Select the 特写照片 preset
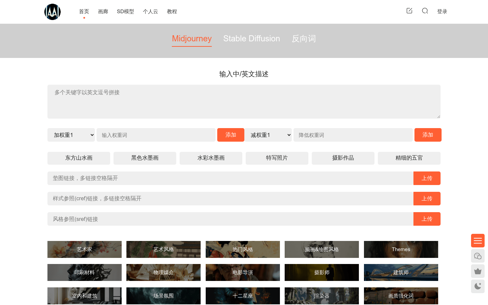 277,158
